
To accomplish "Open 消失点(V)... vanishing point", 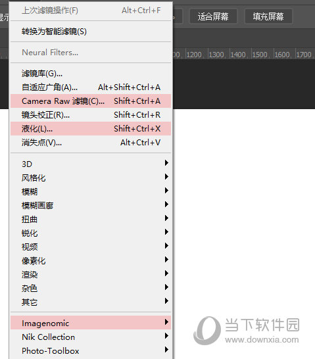I will pos(91,143).
